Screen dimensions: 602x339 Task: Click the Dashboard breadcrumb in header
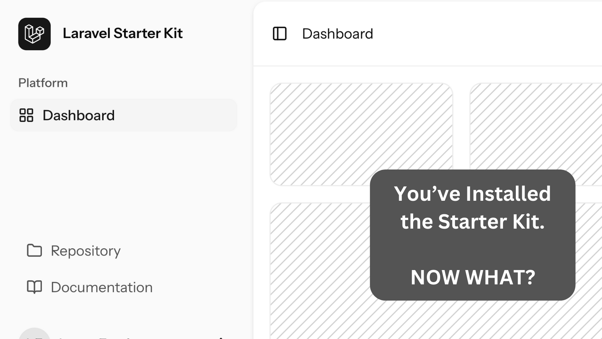(337, 34)
